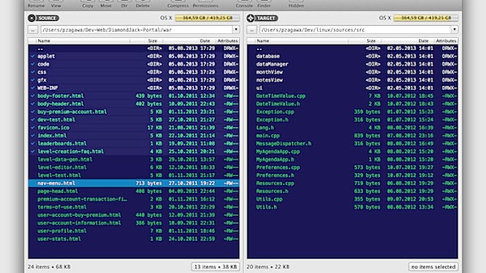Click the Dir toolbar button

[x=124, y=4]
